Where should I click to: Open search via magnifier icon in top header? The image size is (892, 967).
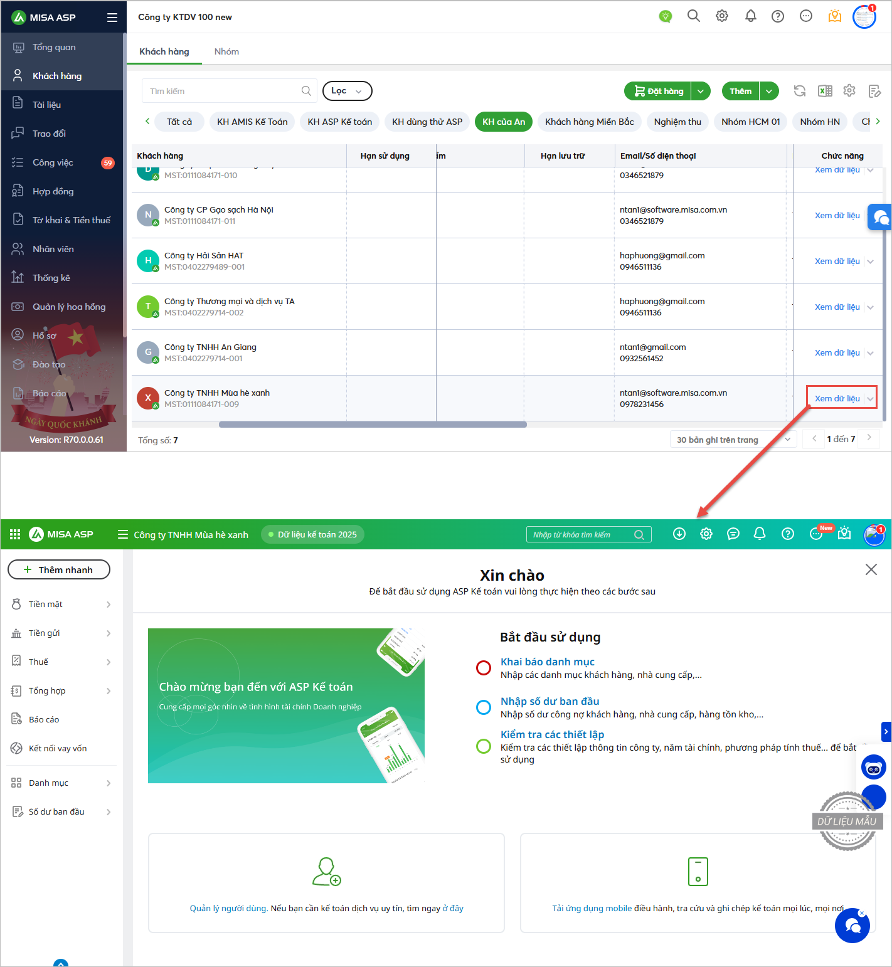tap(693, 16)
